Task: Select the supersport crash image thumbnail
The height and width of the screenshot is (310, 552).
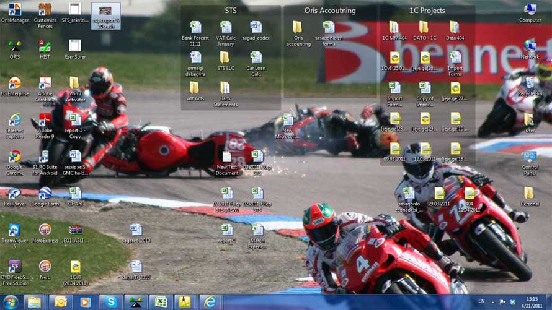Action: 105,11
